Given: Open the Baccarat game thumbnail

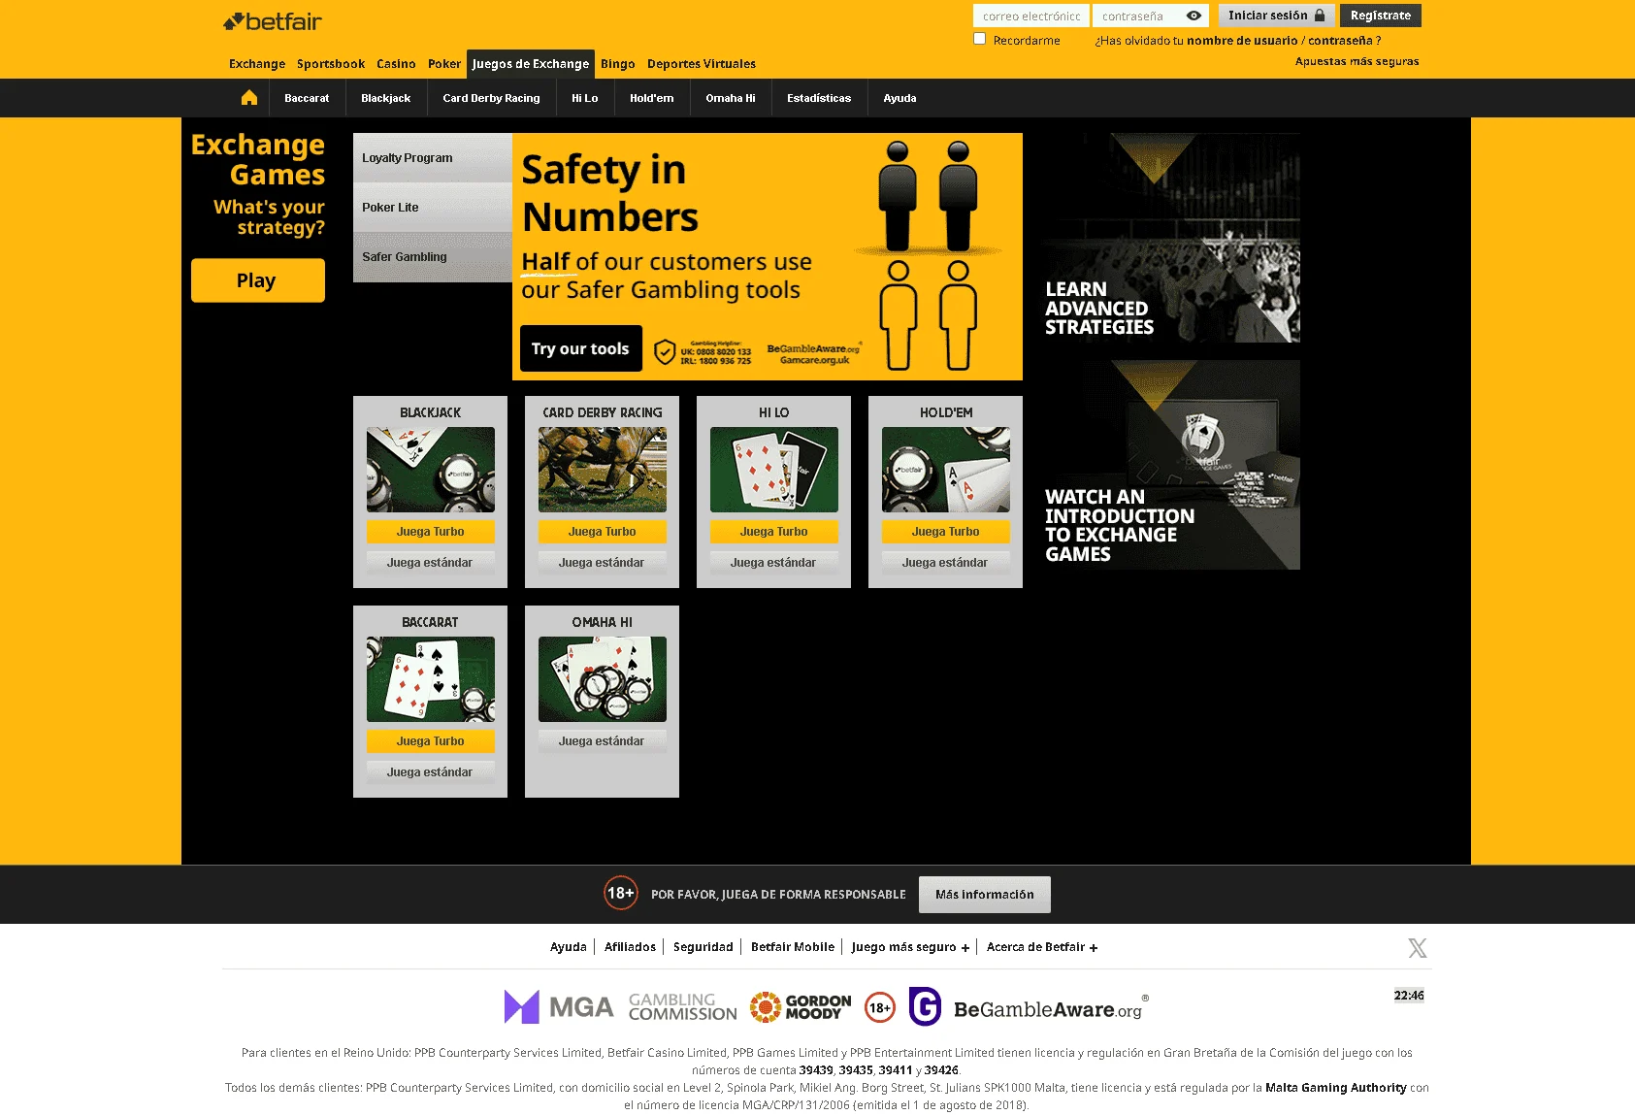Looking at the screenshot, I should click(x=431, y=679).
